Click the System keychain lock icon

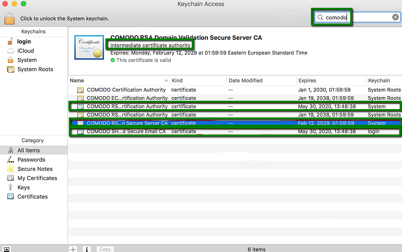pyautogui.click(x=11, y=60)
